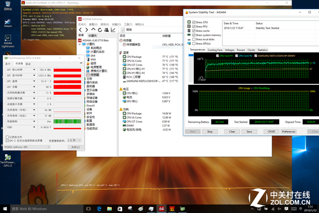Click the GPU-Z sensor menu icon at top right
This screenshot has width=319, height=213.
(81, 63)
